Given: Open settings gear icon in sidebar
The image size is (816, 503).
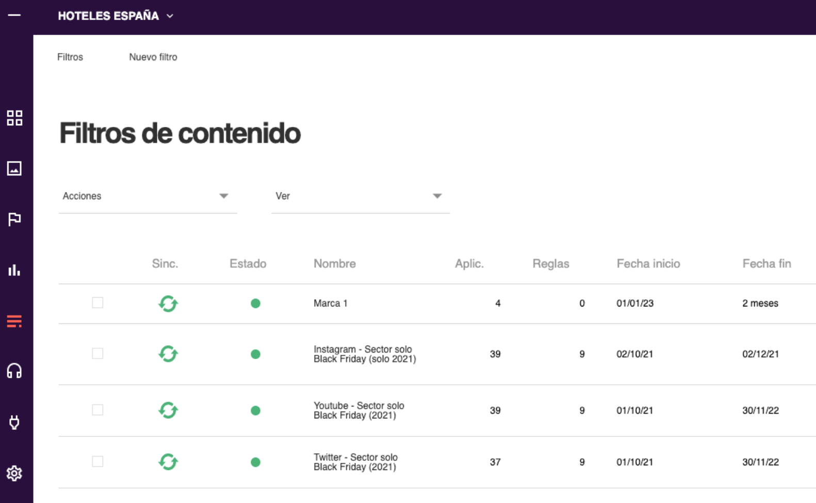Looking at the screenshot, I should click(x=14, y=473).
